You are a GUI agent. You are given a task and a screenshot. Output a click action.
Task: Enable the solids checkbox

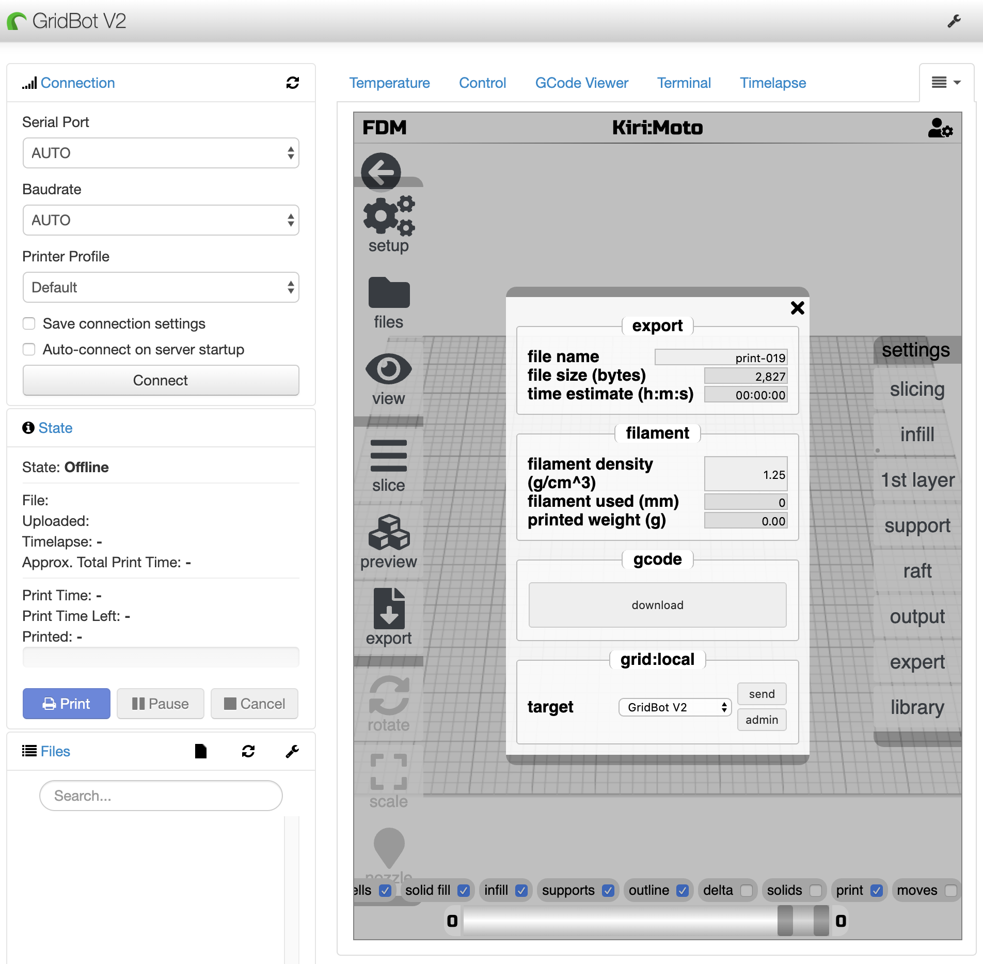click(x=816, y=891)
